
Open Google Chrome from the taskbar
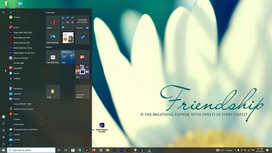pyautogui.click(x=101, y=150)
